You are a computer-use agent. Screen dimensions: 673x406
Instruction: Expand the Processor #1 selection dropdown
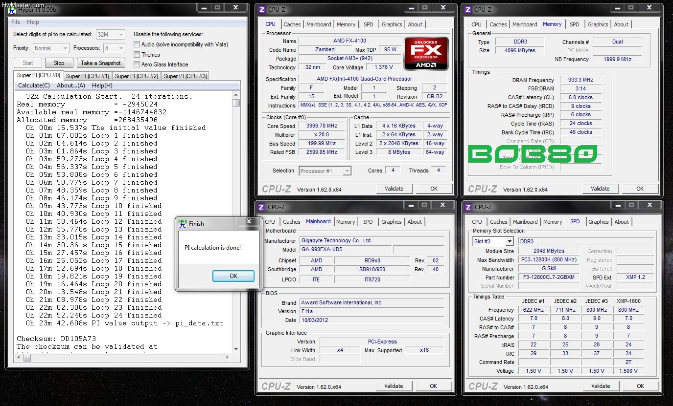[325, 171]
